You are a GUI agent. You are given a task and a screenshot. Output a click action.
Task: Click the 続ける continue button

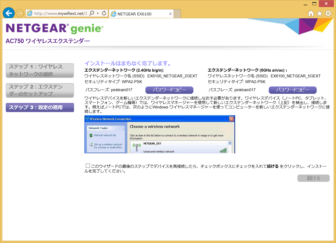[313, 178]
